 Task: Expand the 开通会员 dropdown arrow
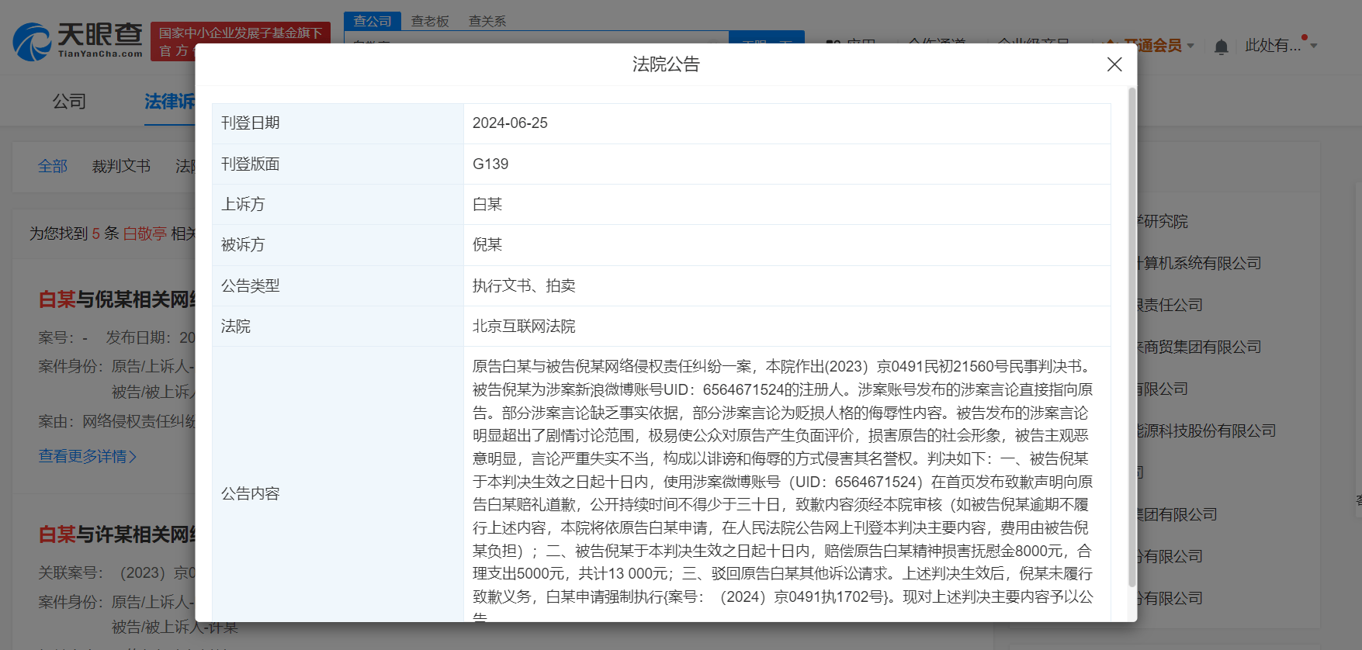point(1190,46)
